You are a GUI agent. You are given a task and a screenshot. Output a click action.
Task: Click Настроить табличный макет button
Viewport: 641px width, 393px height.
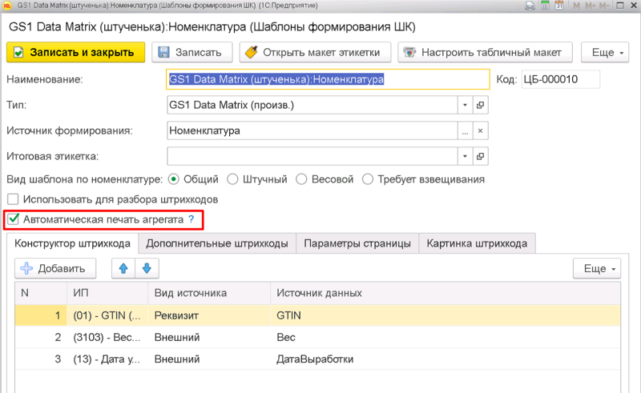click(x=485, y=52)
